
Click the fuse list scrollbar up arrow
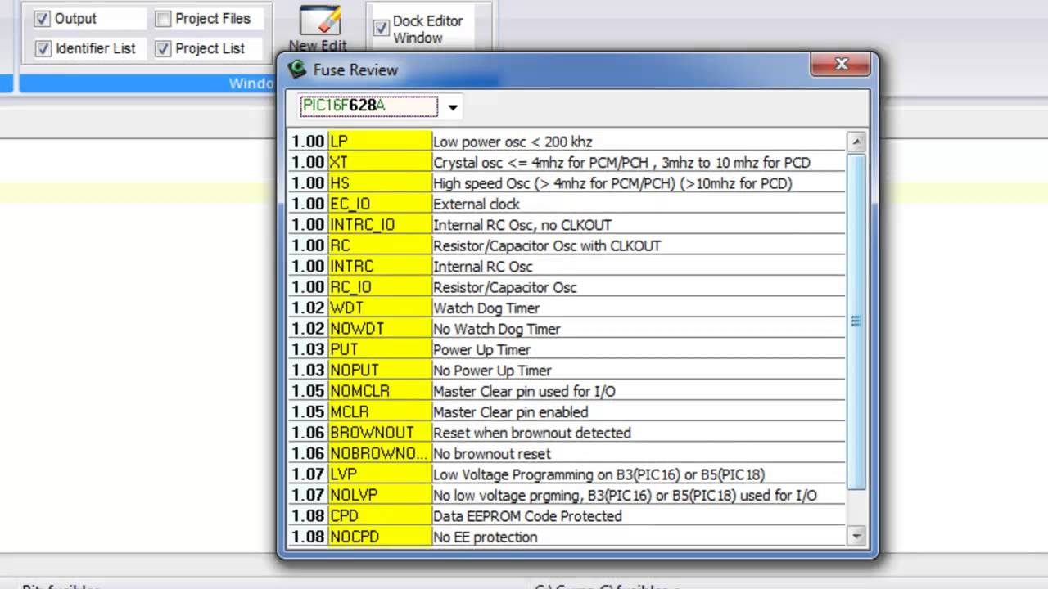point(856,142)
